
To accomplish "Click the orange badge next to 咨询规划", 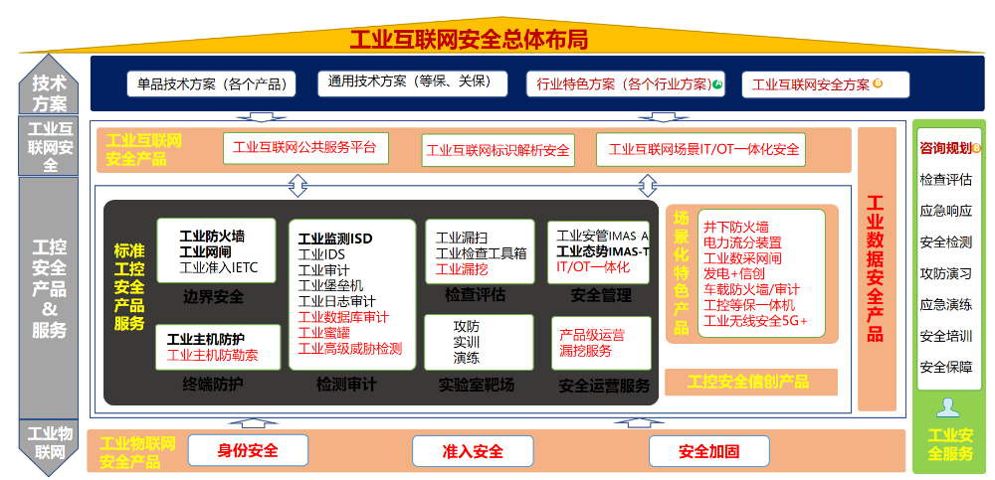I will 977,148.
